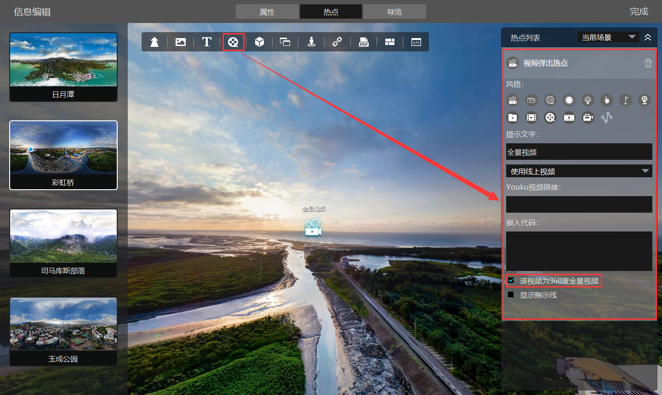
Task: Click the PDF hotspot toolbar icon
Action: (364, 42)
